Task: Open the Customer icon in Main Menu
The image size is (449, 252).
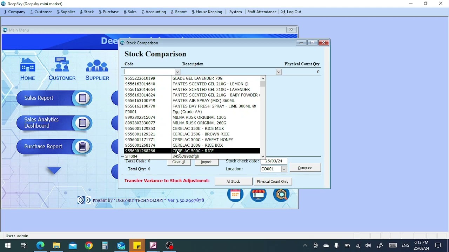Action: (x=62, y=69)
